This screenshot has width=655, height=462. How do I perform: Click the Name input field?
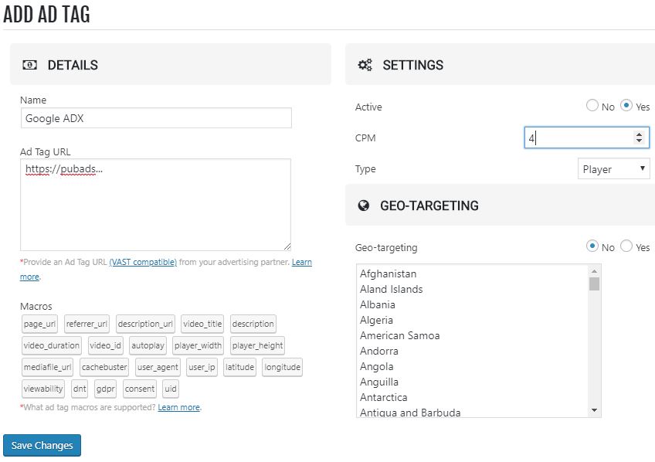click(156, 118)
